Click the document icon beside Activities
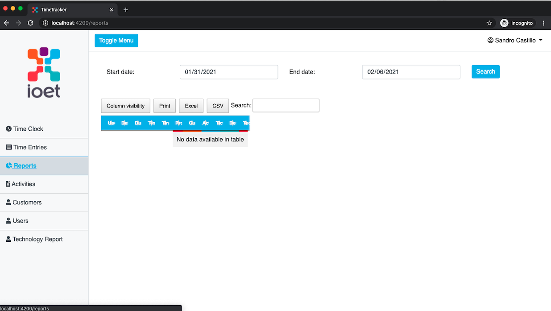The width and height of the screenshot is (551, 311). coord(8,184)
